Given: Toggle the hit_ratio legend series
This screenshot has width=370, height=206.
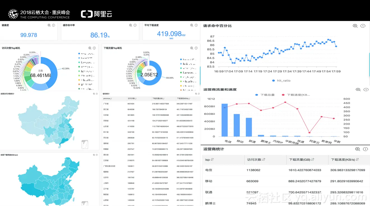Looking at the screenshot, I should 281,81.
